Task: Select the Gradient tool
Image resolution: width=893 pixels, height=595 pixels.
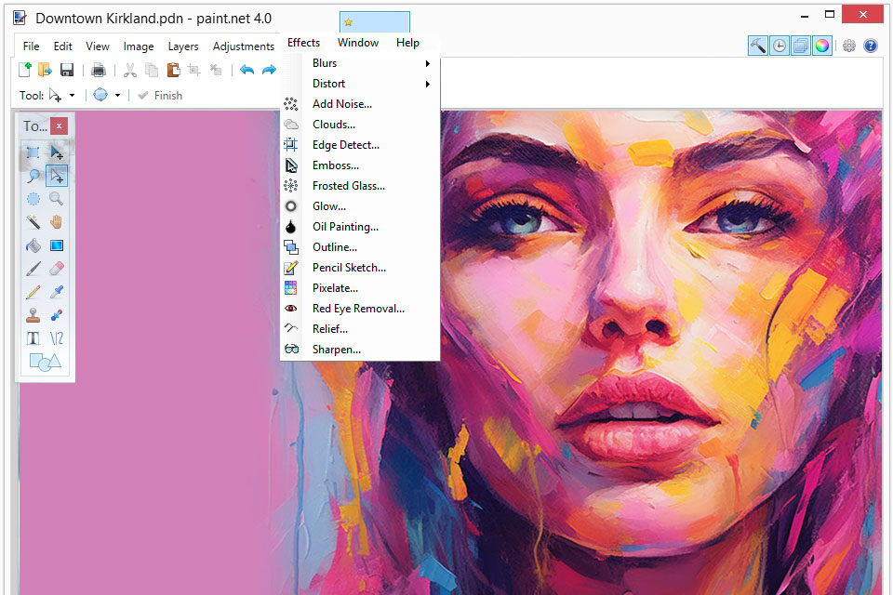Action: (57, 245)
